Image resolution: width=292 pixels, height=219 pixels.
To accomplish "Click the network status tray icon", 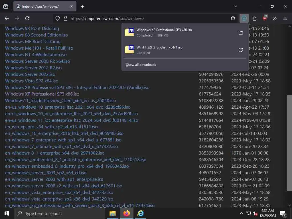I will (248, 213).
